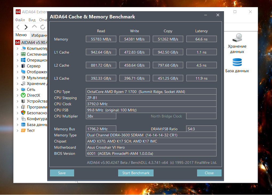Click the AIDA64 Extreme title bar logo
Image resolution: width=272 pixels, height=195 pixels.
point(18,12)
